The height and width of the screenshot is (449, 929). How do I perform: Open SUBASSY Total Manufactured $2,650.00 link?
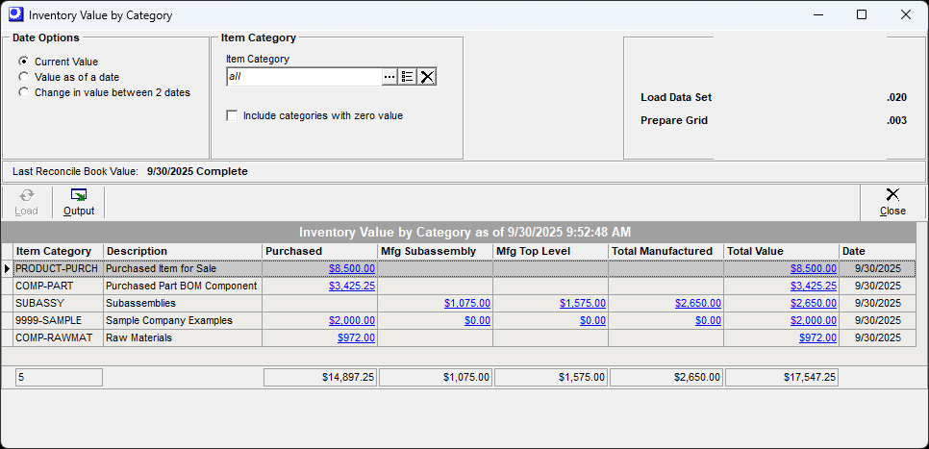(698, 303)
